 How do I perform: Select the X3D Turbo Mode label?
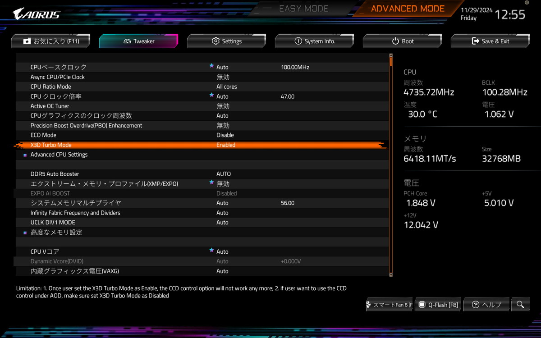point(51,145)
